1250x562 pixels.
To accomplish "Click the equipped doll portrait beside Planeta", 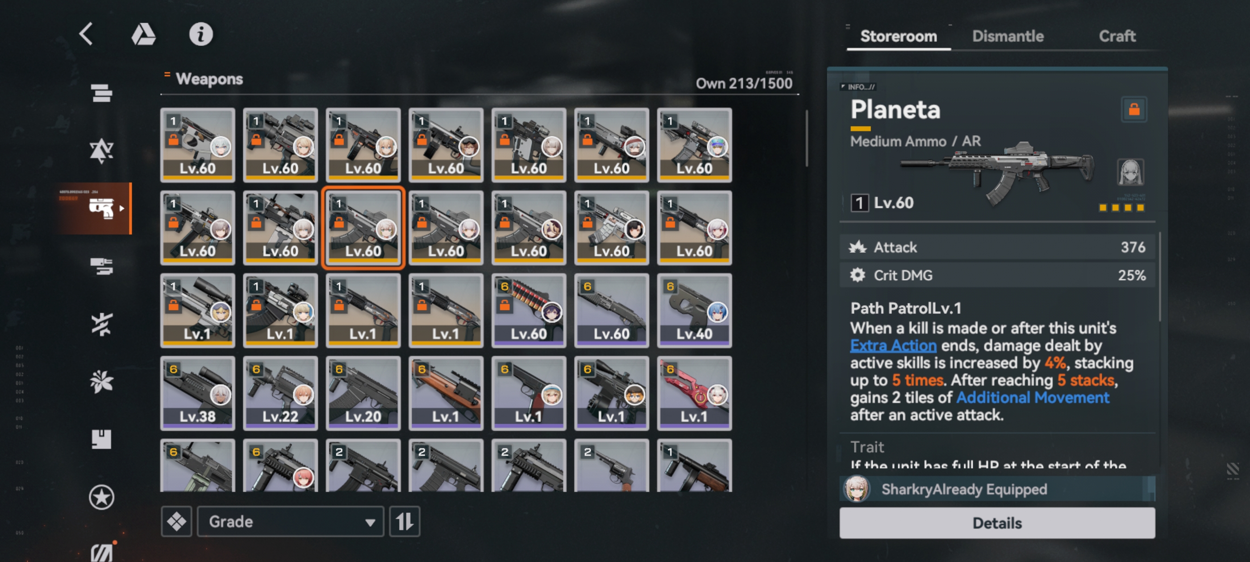I will pos(1131,173).
